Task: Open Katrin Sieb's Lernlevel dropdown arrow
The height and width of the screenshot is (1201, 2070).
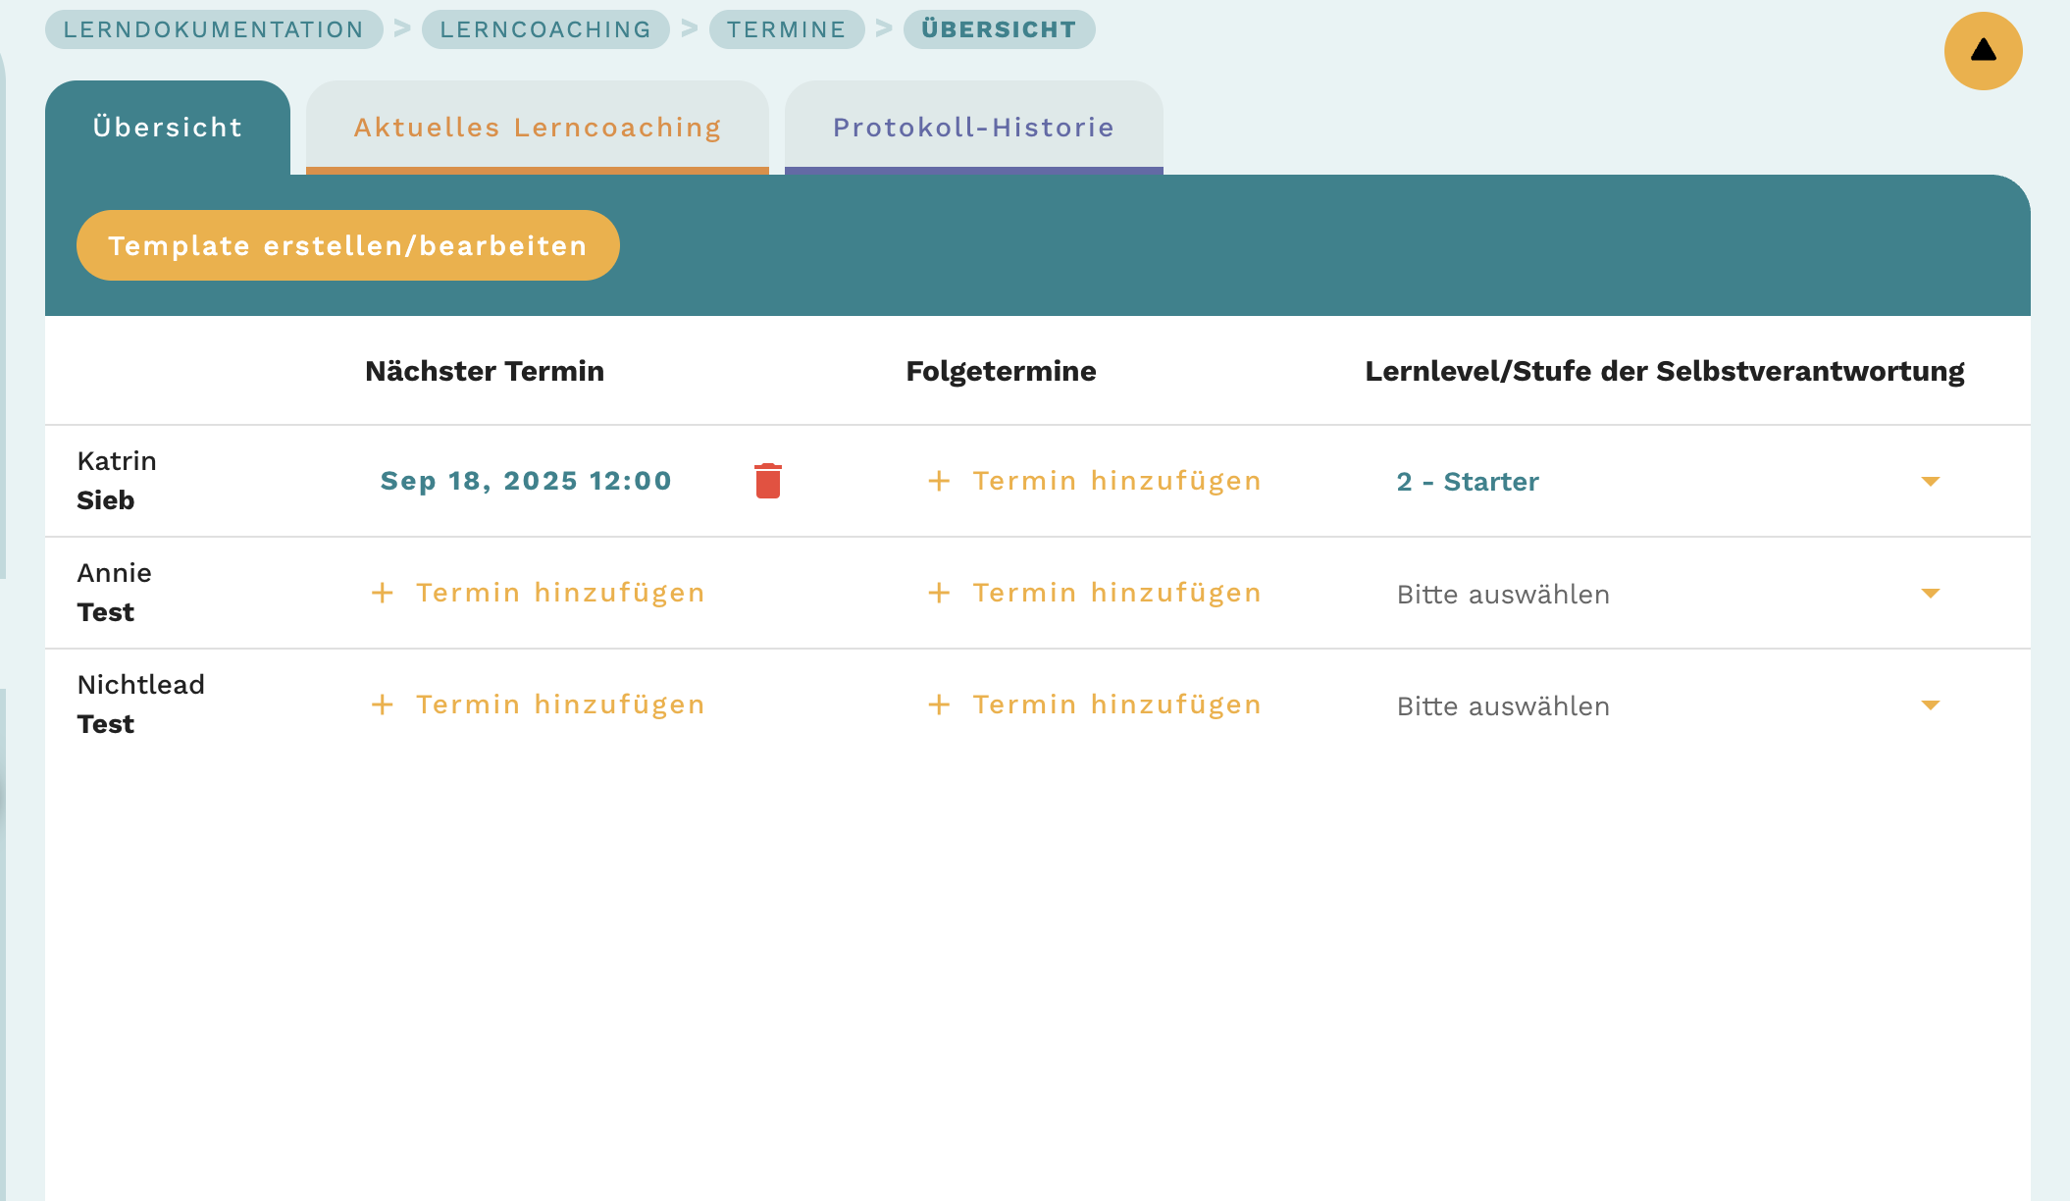Action: click(x=1930, y=481)
